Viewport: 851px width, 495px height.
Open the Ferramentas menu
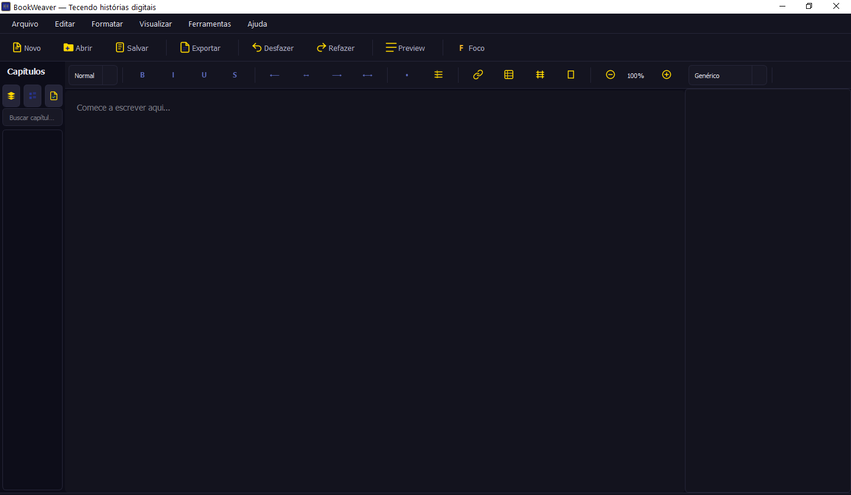click(210, 24)
